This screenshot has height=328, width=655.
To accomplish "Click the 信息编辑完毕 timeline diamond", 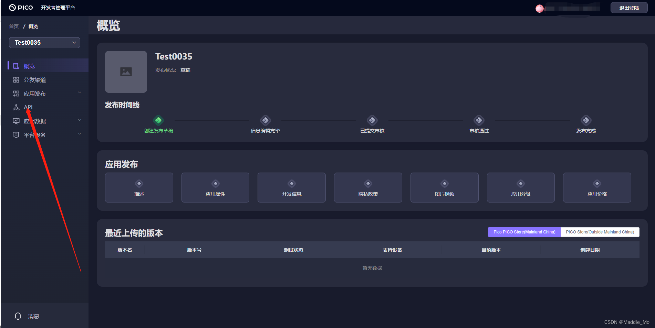I will coord(265,120).
